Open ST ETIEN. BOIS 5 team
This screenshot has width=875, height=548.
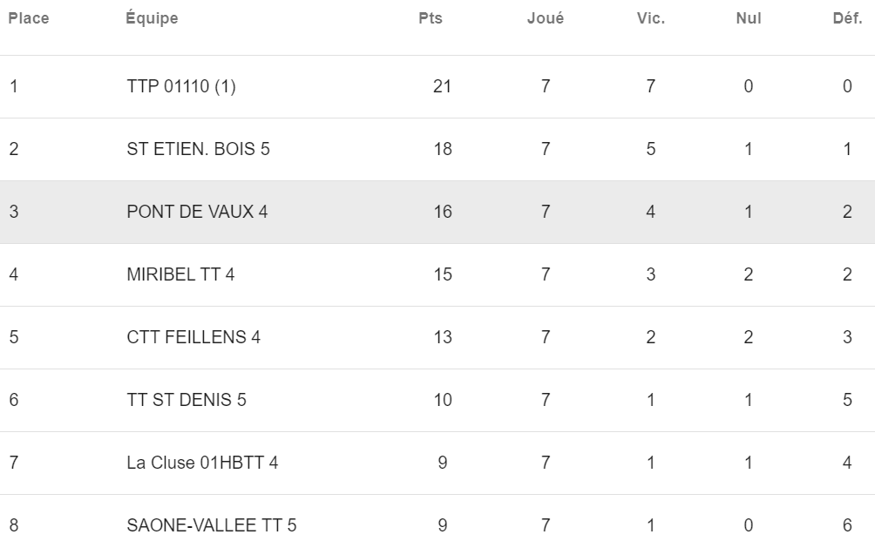click(x=198, y=149)
